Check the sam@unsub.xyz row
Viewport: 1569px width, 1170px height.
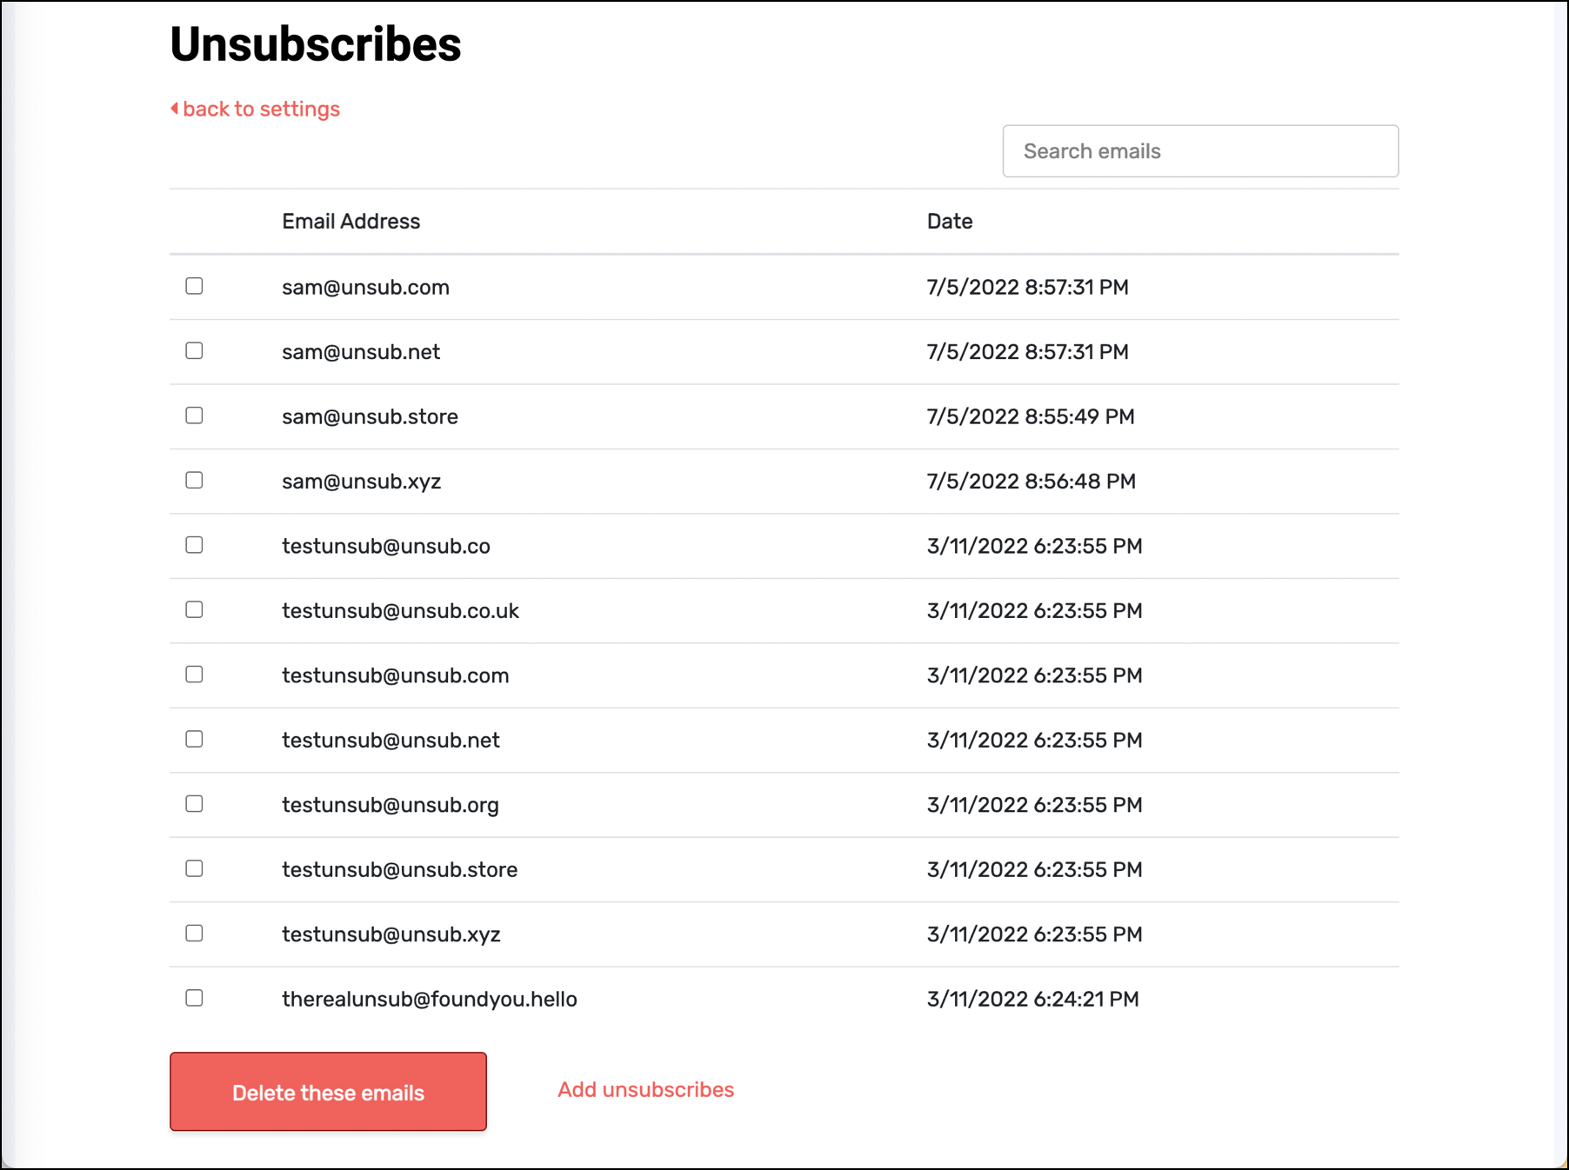click(194, 480)
